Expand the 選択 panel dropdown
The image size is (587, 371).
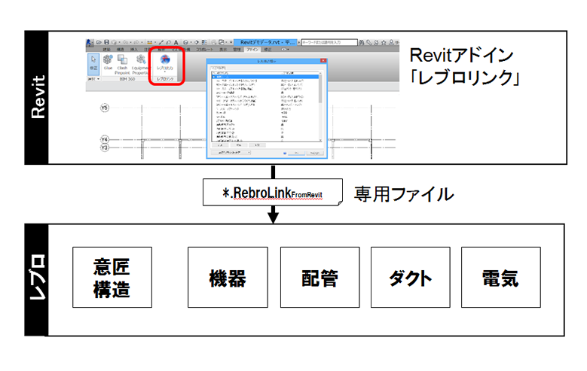(93, 79)
